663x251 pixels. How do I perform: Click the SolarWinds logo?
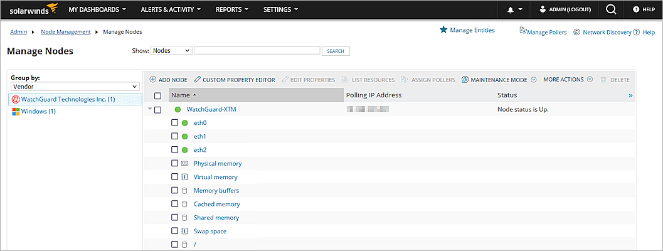[x=33, y=9]
